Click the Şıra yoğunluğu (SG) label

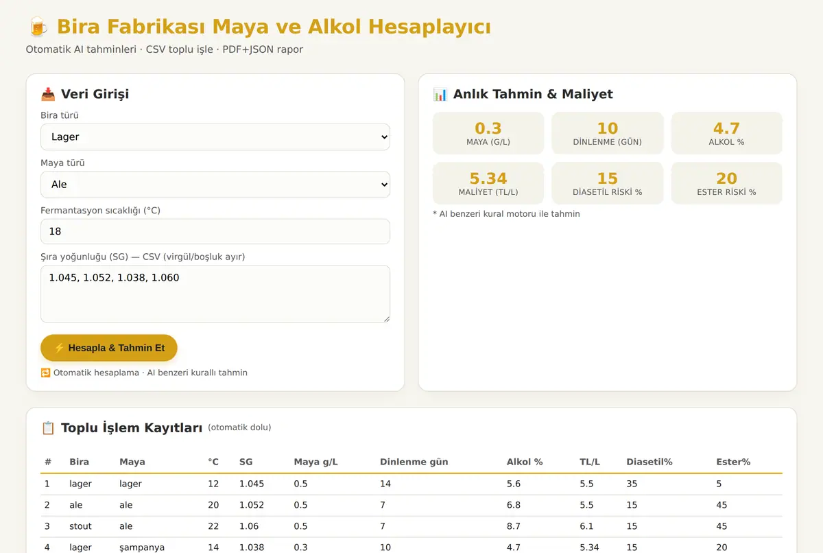(x=143, y=257)
